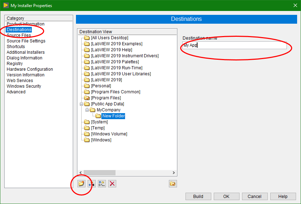Select the New Folder tree item
301x204 pixels.
[x=113, y=116]
